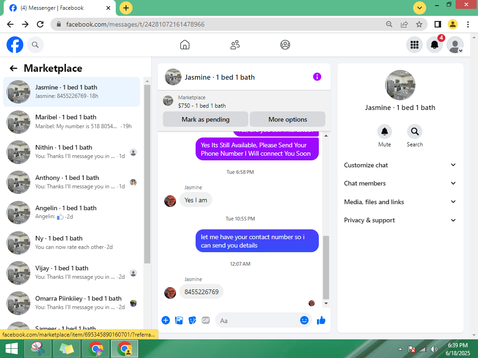Open the Friends icon in top navigation
Viewport: 478px width, 358px height.
tap(235, 45)
